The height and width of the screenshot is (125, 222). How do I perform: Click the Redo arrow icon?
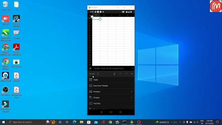point(126,74)
